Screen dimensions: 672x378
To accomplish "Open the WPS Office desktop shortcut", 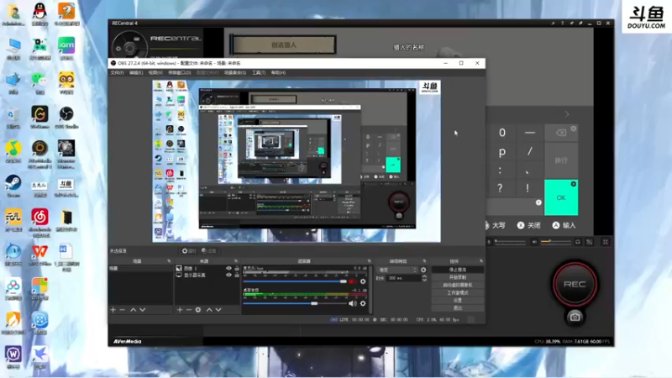I will point(39,255).
